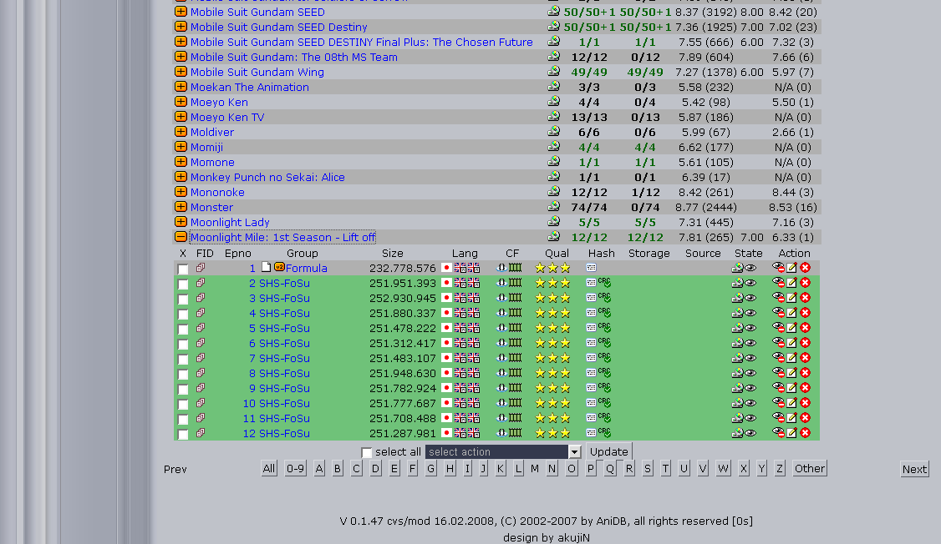Image resolution: width=941 pixels, height=544 pixels.
Task: Click the edit icon for episode 3
Action: click(x=791, y=298)
